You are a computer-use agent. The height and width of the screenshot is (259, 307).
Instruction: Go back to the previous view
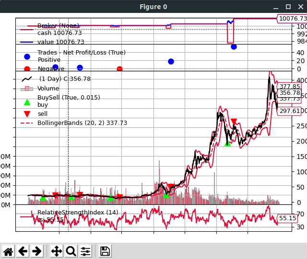pos(23,251)
